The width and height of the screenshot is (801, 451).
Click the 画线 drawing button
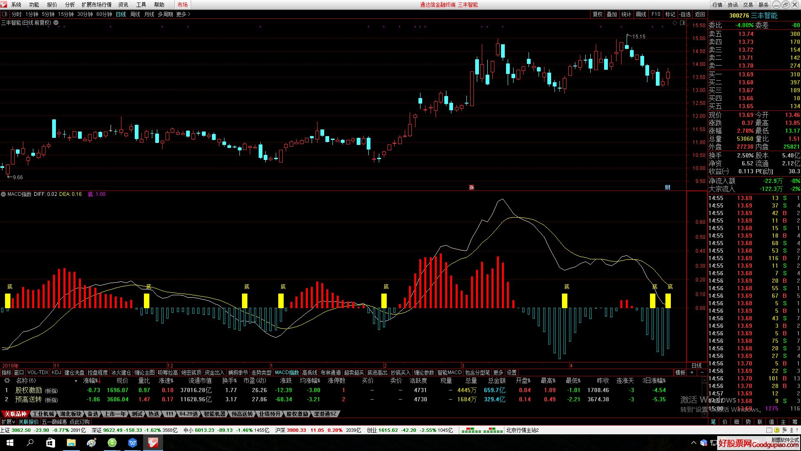point(641,14)
